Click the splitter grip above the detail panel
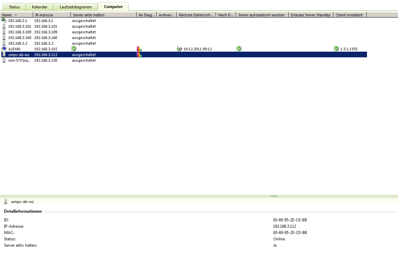The image size is (398, 263). (274, 196)
